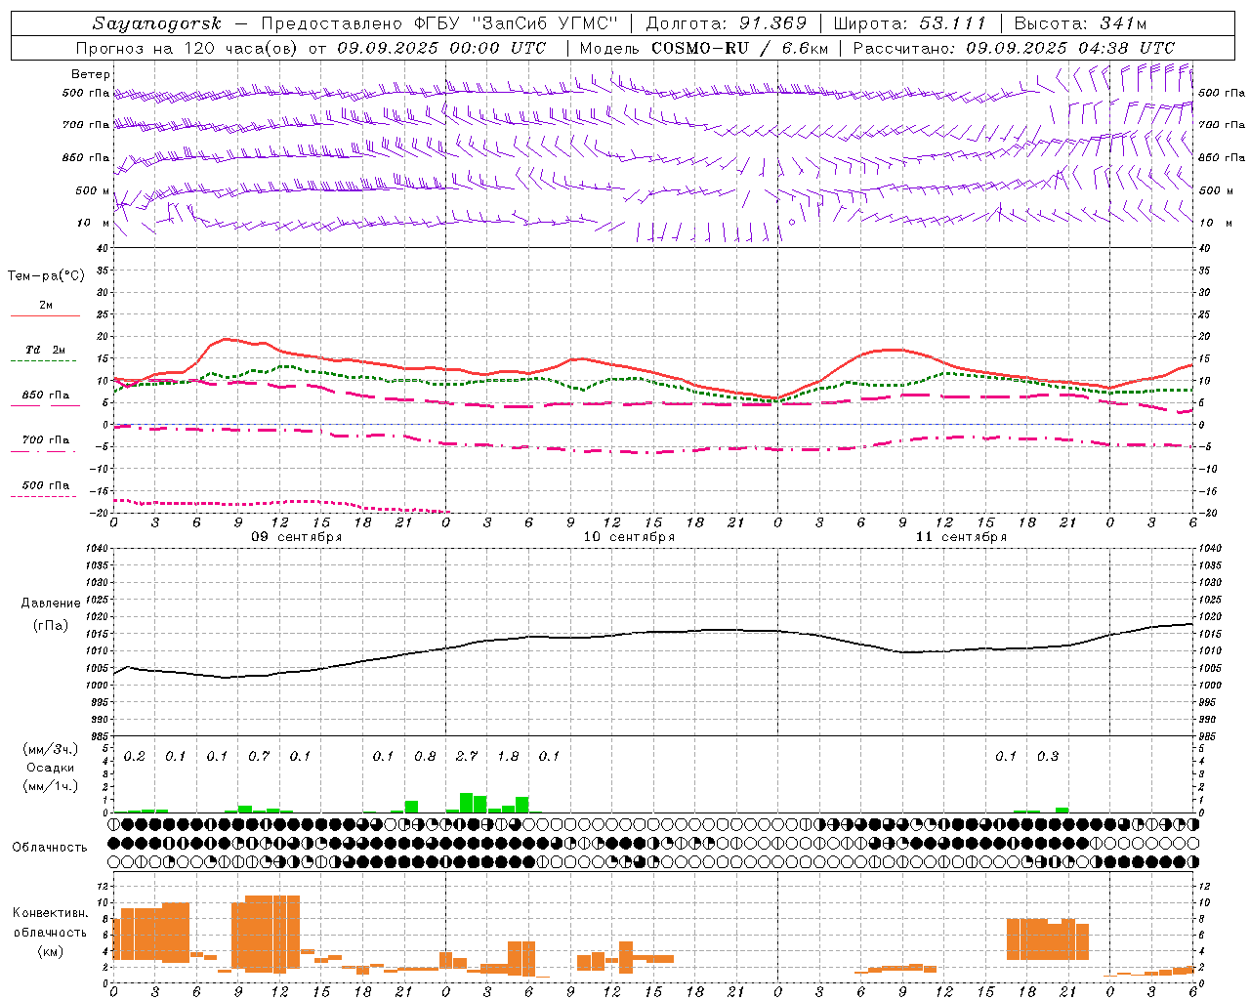Screen dimensions: 1250x1000
Task: Click the Ветер panel label
Action: coord(91,74)
